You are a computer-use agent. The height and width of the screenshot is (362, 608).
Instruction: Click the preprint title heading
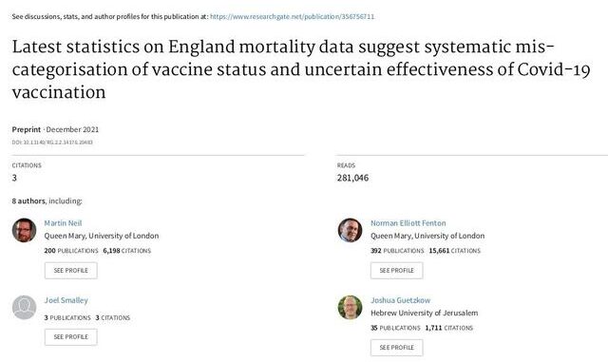[301, 69]
